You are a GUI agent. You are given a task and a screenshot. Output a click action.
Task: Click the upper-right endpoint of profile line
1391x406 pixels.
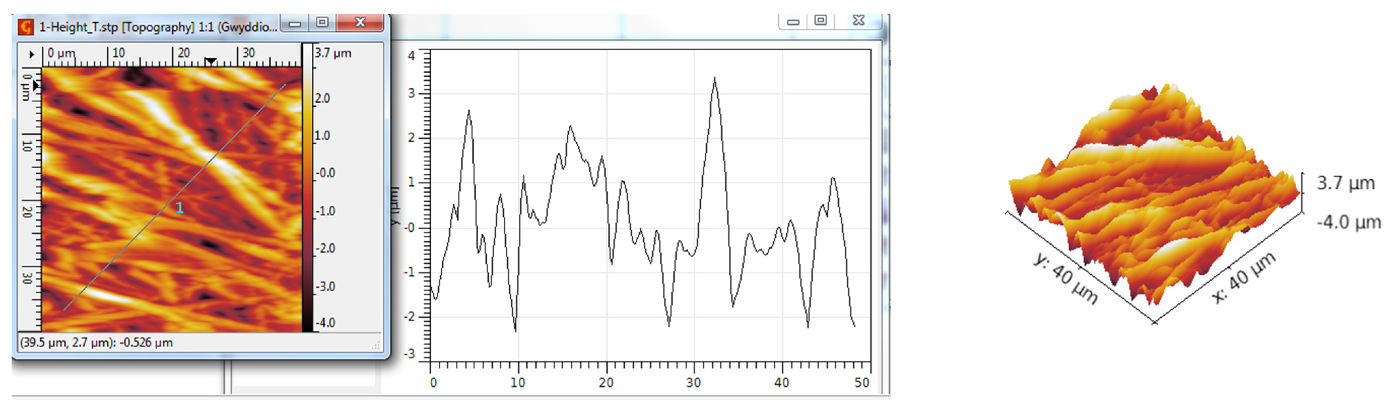click(286, 84)
